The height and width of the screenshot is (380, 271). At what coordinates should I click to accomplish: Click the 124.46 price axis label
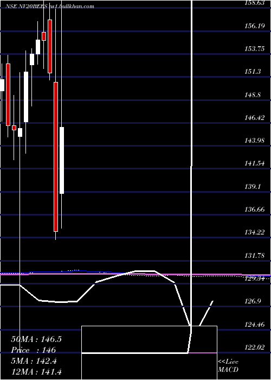tap(255, 324)
